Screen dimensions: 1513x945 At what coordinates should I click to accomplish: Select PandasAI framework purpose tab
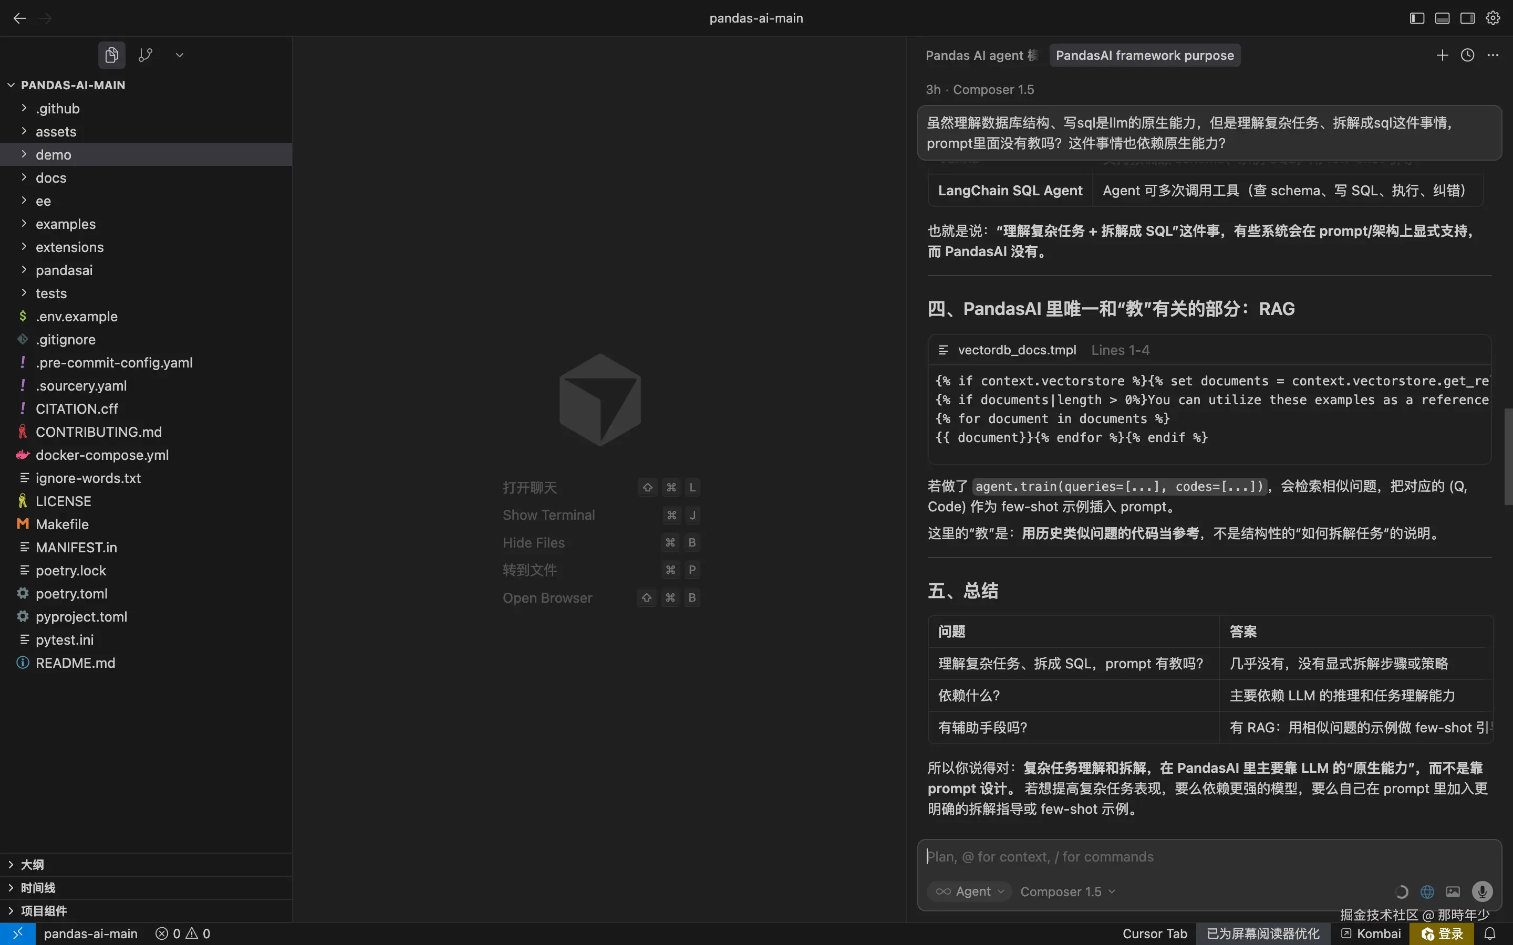click(1144, 55)
